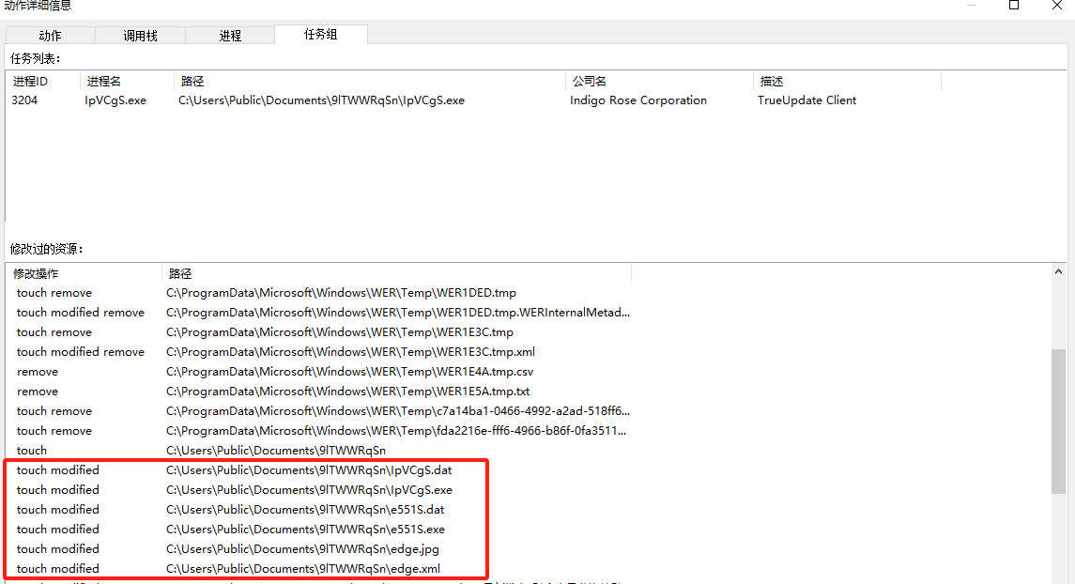Click the 任务组 tab

click(x=320, y=35)
